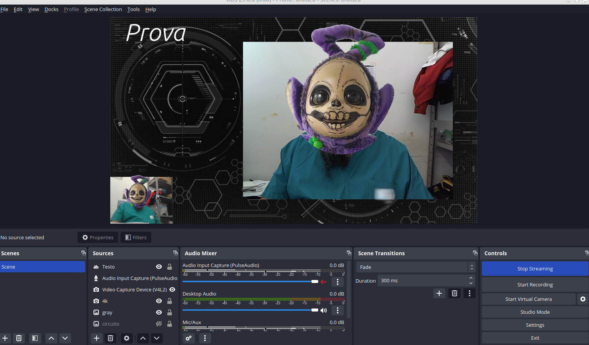This screenshot has height=345, width=589.
Task: Add a new source with plus icon
Action: click(x=97, y=338)
